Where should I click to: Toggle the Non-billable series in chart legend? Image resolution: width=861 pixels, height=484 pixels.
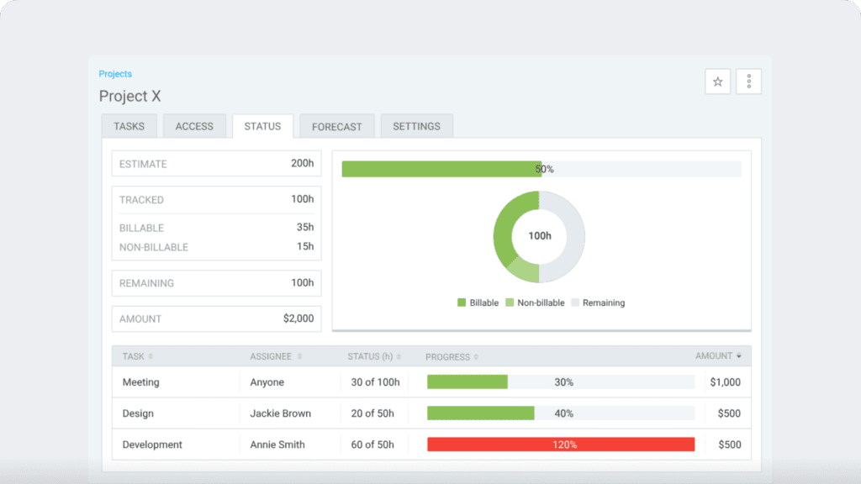pos(538,302)
